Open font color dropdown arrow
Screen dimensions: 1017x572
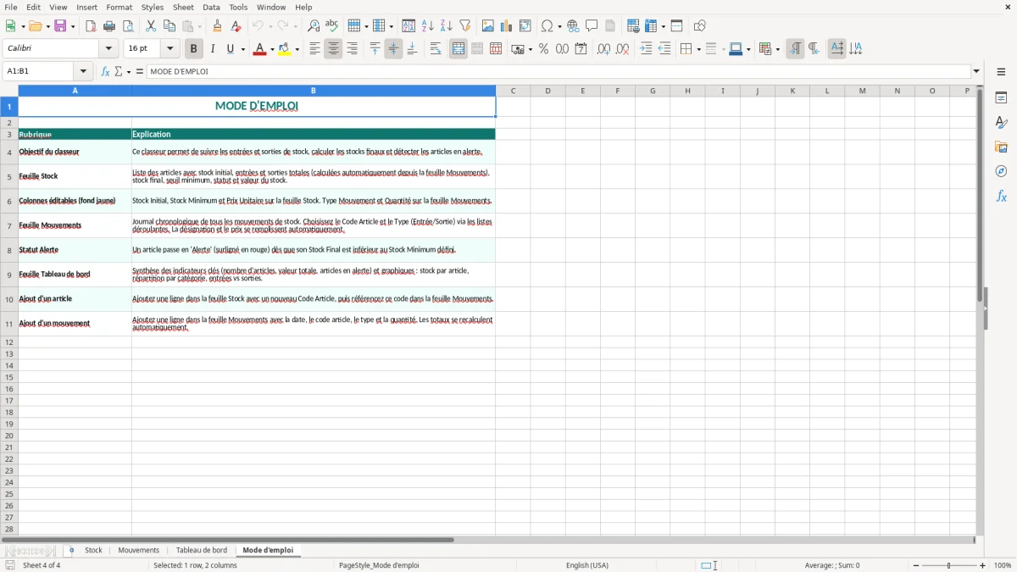pos(271,49)
